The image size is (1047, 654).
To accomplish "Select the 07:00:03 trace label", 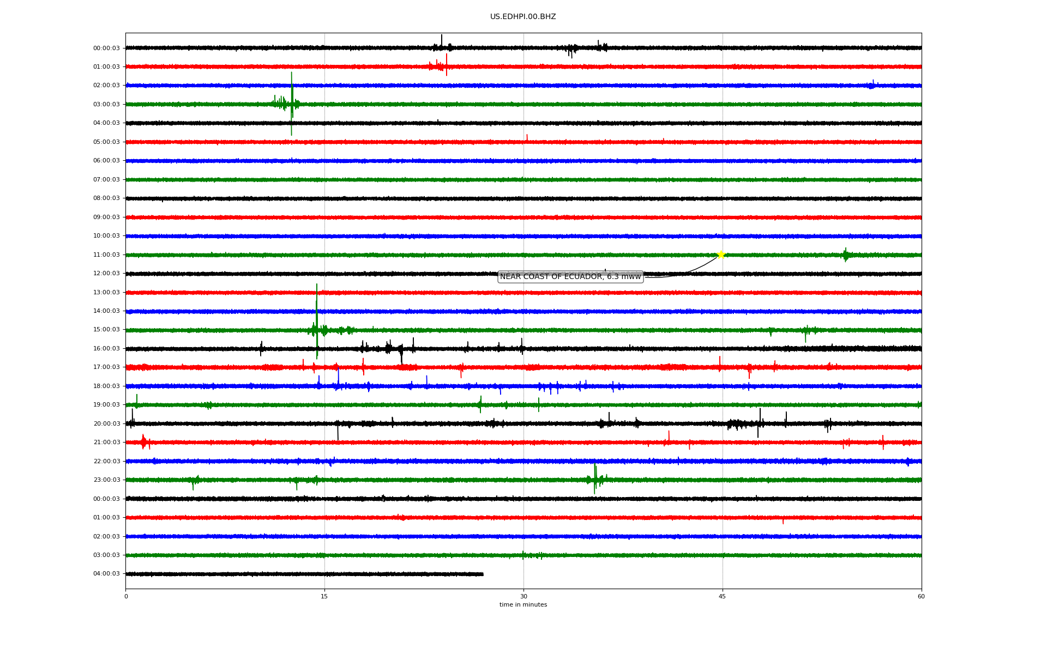I will [x=106, y=180].
